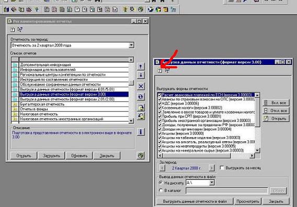Image resolution: width=297 pixels, height=207 pixels.
Task: Move report up with the up-arrow button
Action: click(x=141, y=67)
